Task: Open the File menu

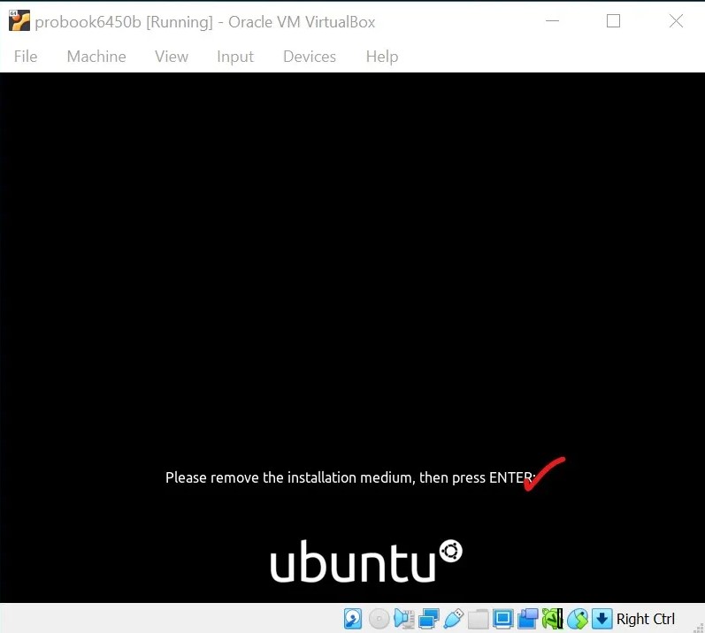Action: pyautogui.click(x=26, y=57)
